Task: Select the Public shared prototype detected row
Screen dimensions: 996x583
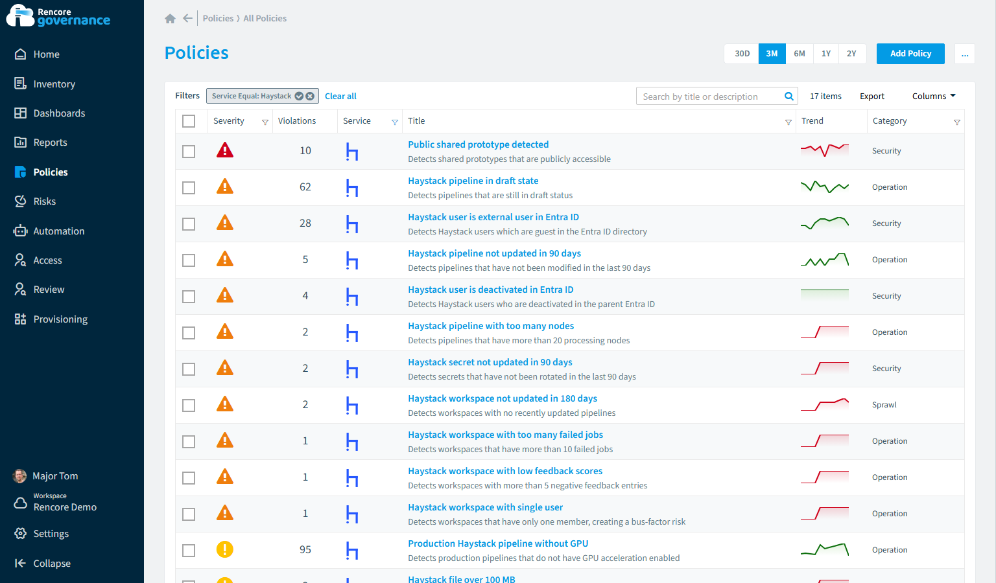Action: coord(189,152)
